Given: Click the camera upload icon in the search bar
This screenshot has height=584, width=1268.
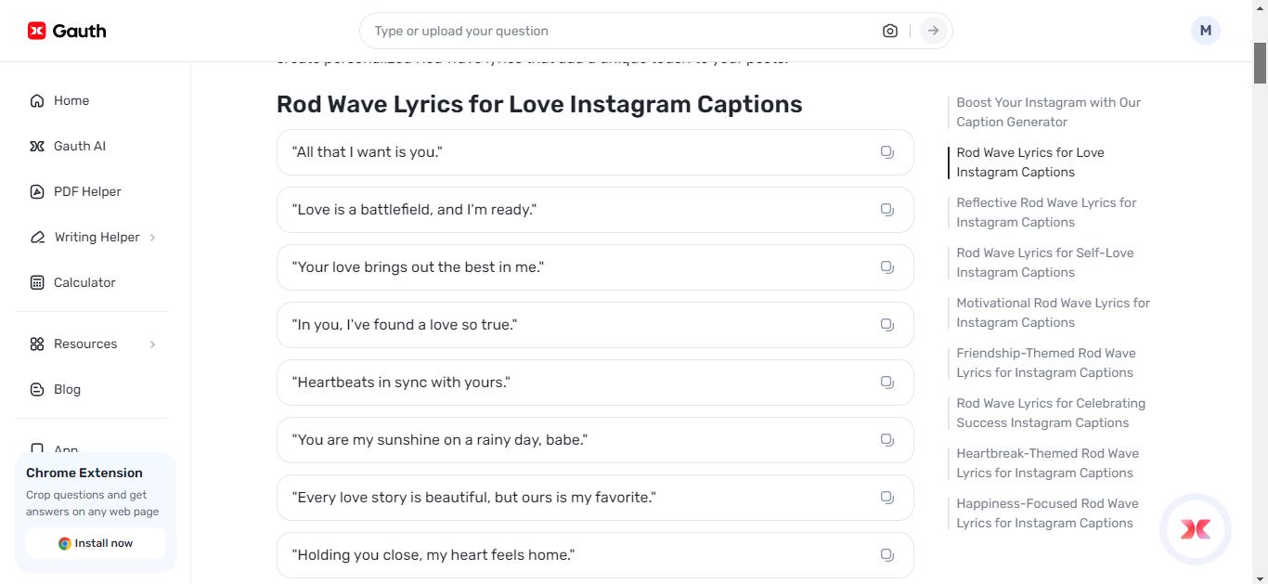Looking at the screenshot, I should (x=889, y=30).
